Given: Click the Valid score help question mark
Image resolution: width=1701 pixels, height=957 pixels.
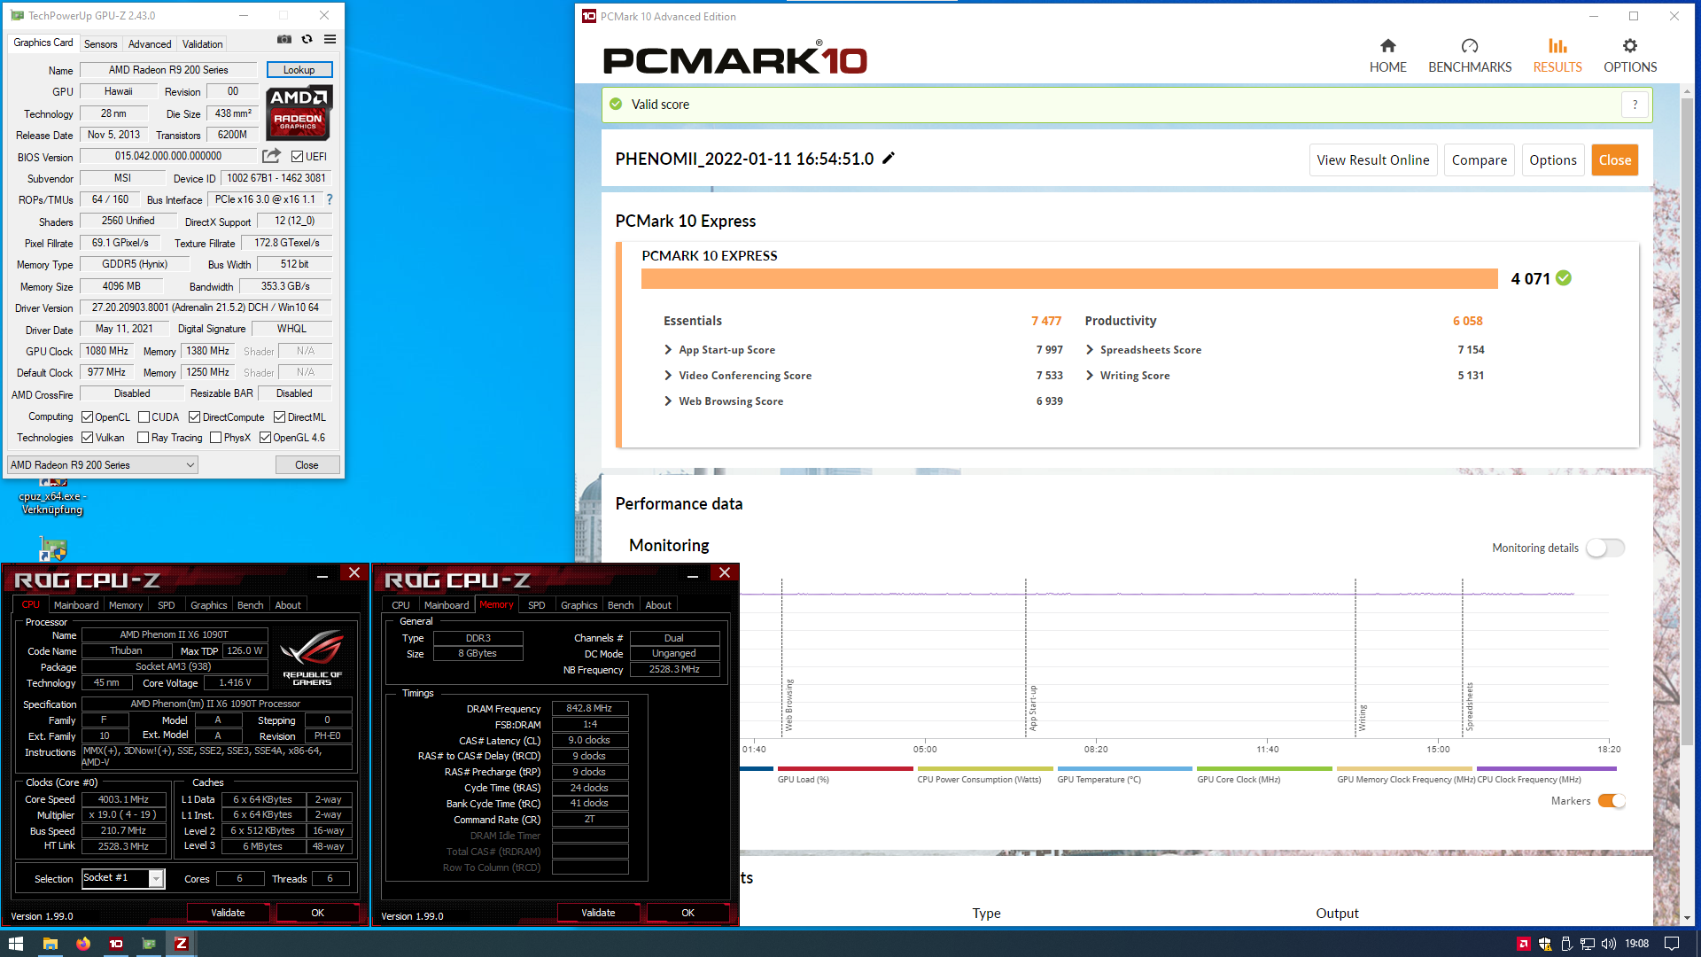Looking at the screenshot, I should pyautogui.click(x=1635, y=105).
